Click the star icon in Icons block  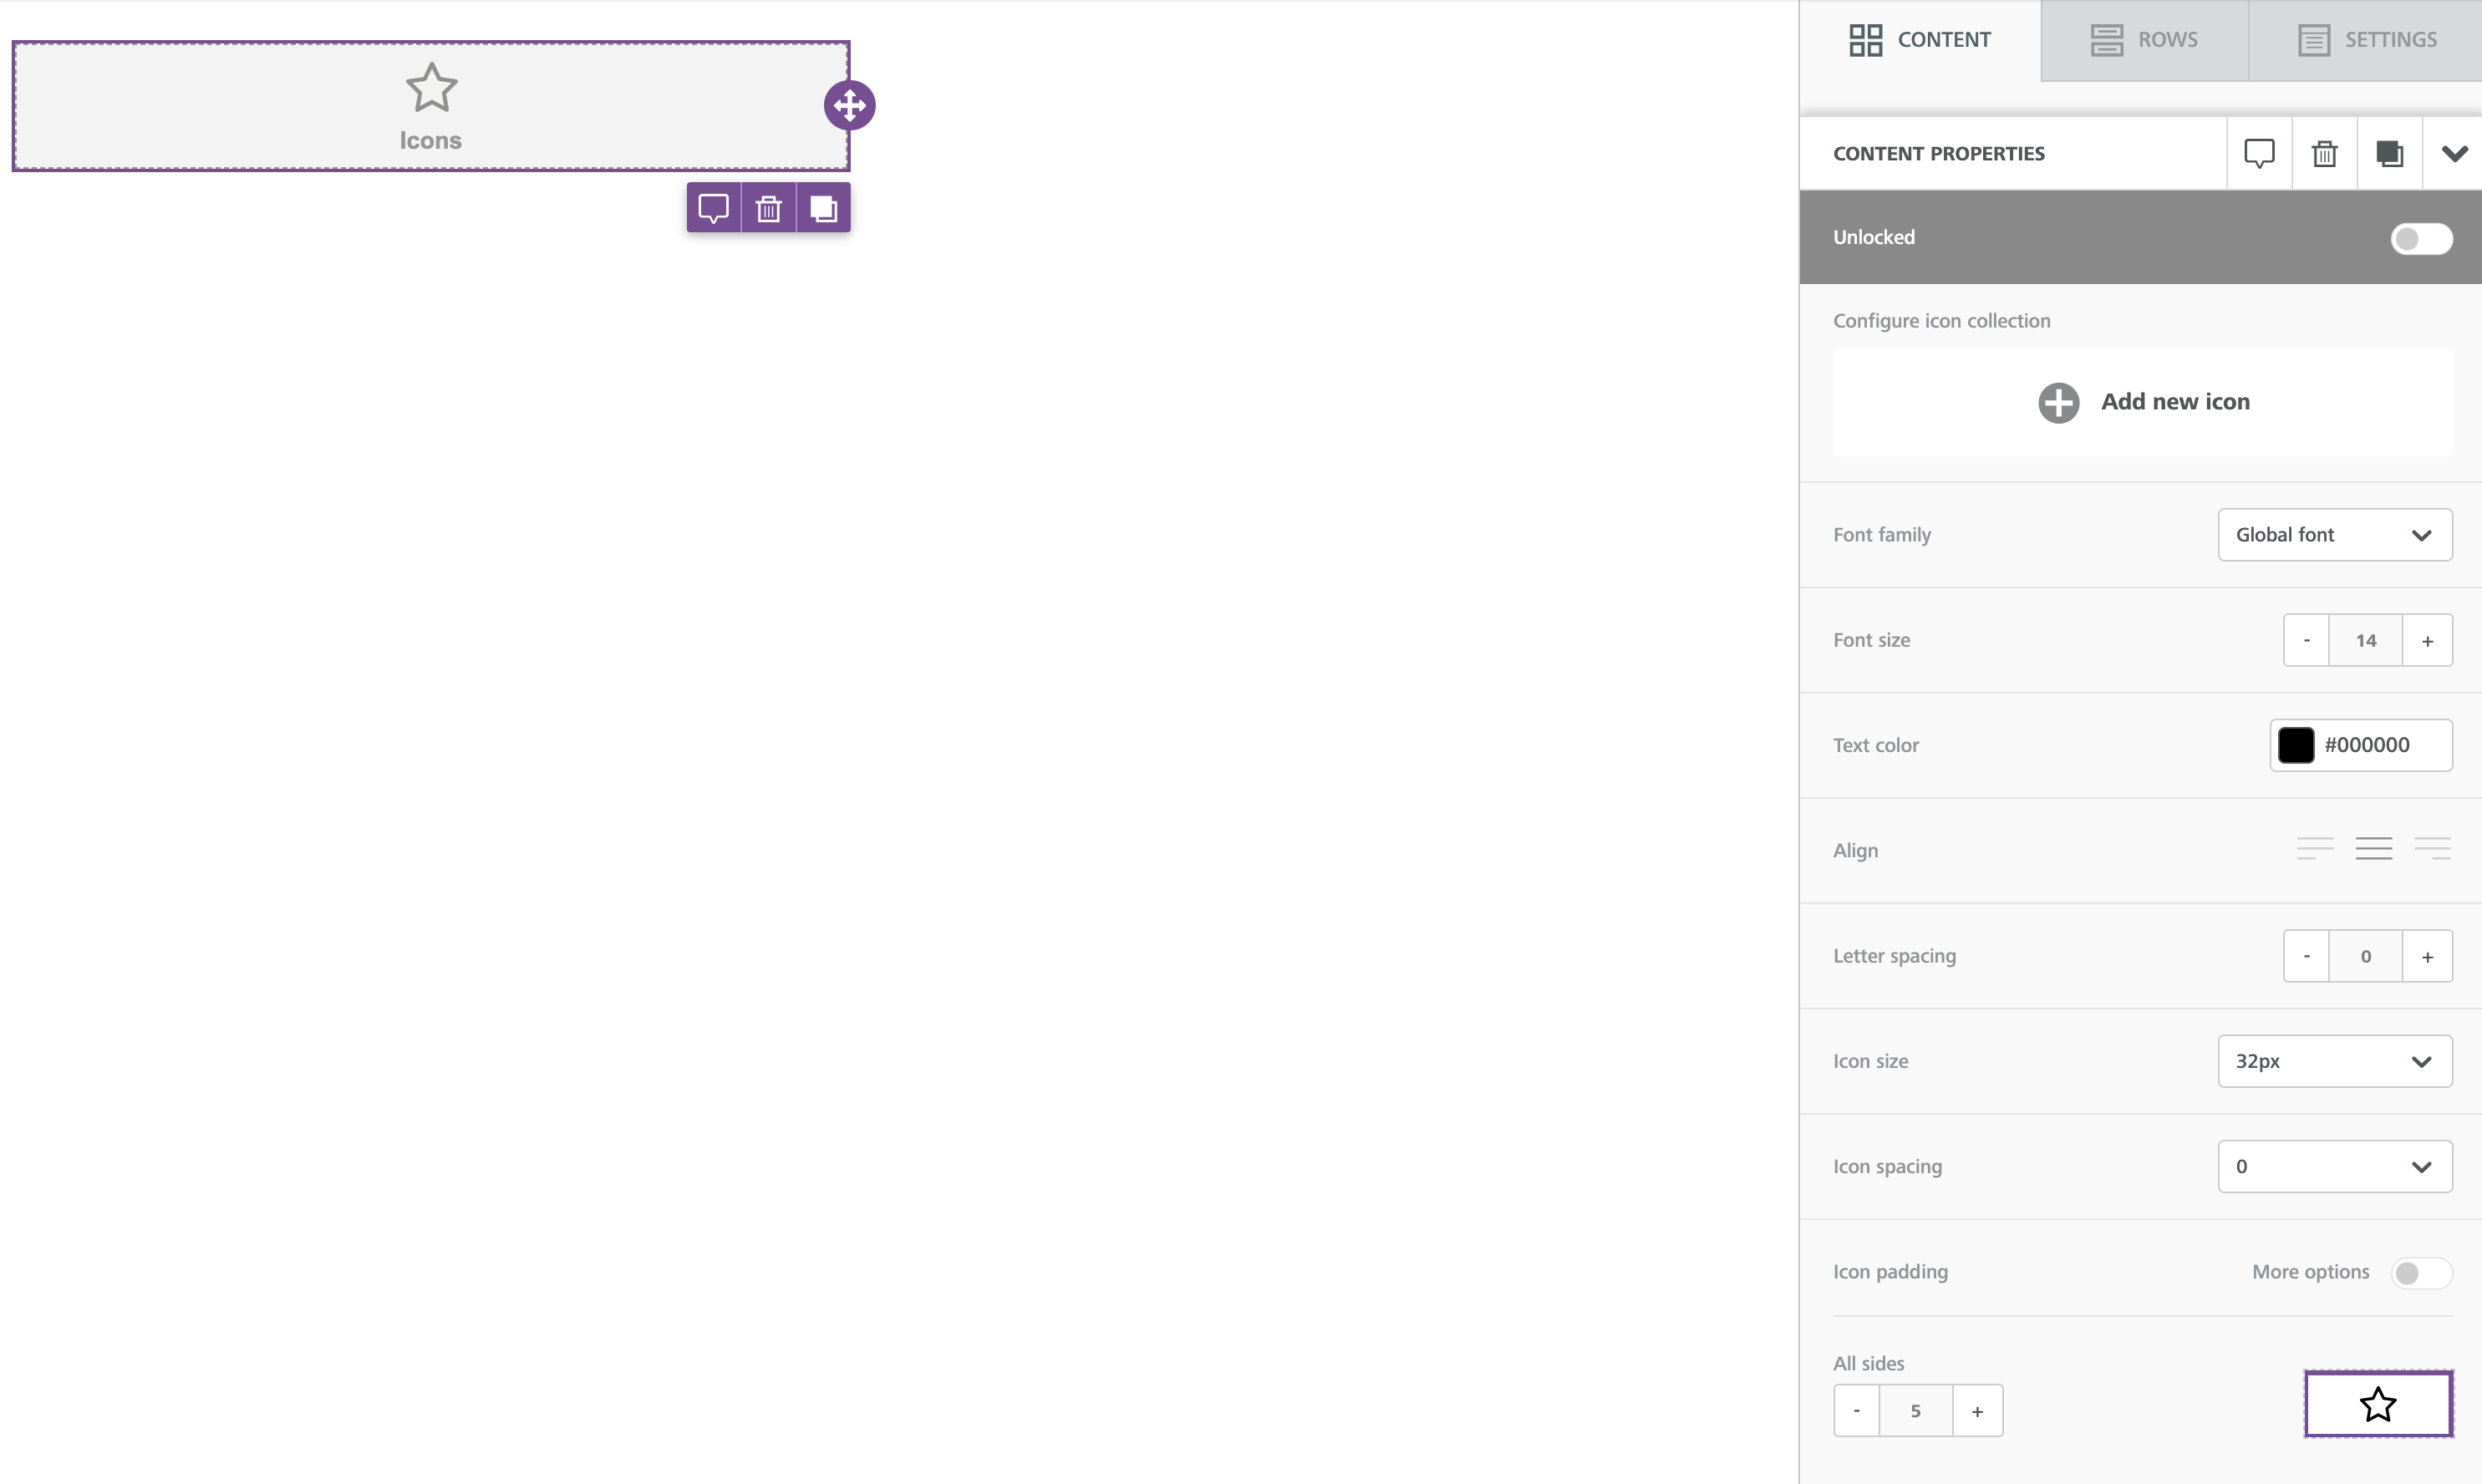pos(431,88)
